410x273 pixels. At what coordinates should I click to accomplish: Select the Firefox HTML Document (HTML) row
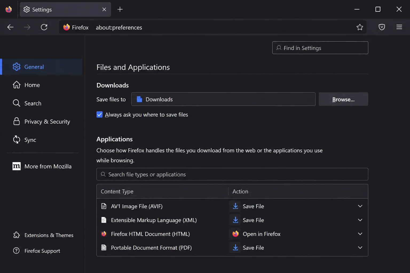(x=232, y=234)
